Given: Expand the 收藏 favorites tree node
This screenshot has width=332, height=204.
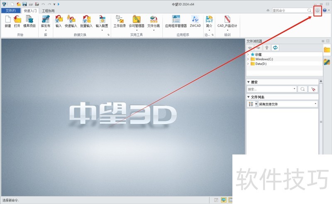Looking at the screenshot, I should (x=248, y=54).
